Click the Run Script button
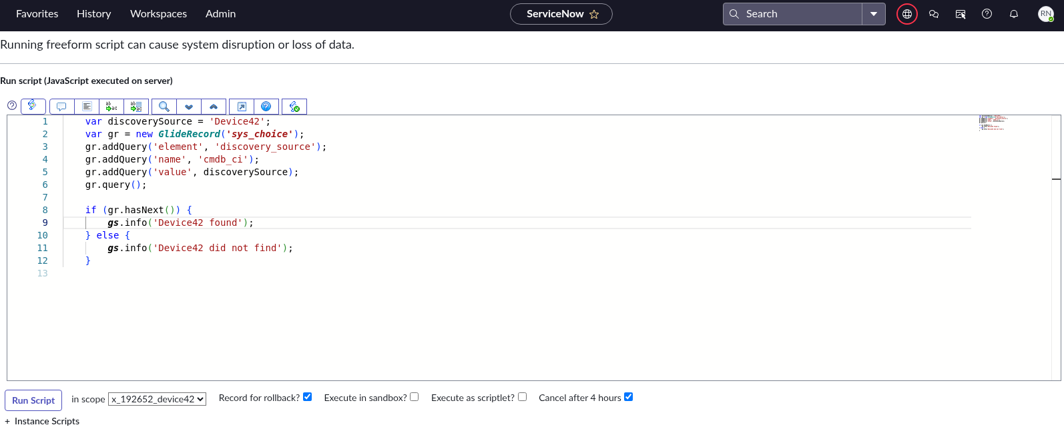Image resolution: width=1064 pixels, height=435 pixels. 33,400
